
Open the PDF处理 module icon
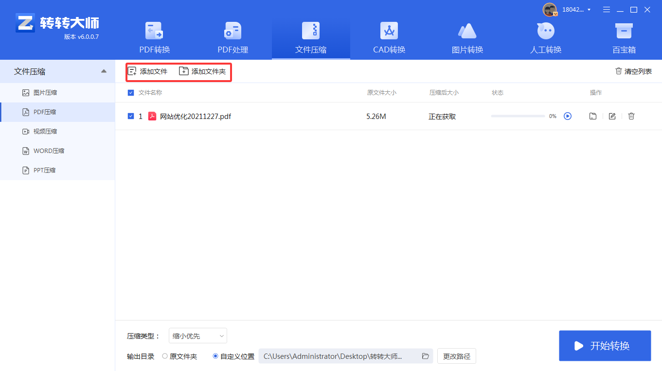pos(233,31)
